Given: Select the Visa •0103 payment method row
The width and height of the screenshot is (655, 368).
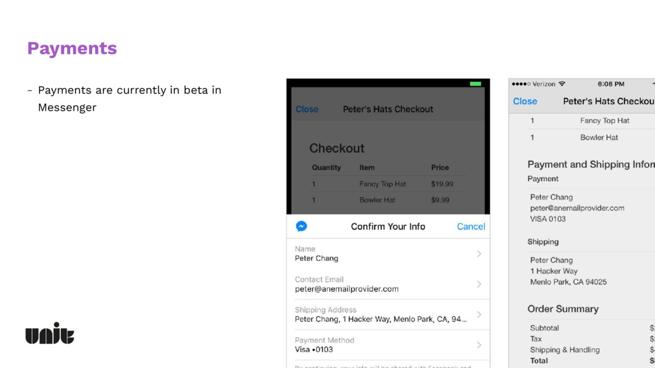Looking at the screenshot, I should click(388, 345).
